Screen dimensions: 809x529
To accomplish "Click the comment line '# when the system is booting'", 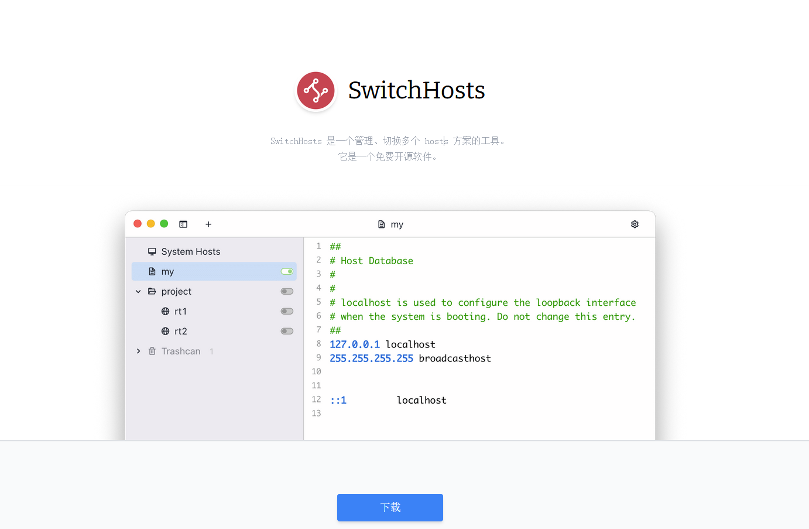I will [x=482, y=316].
